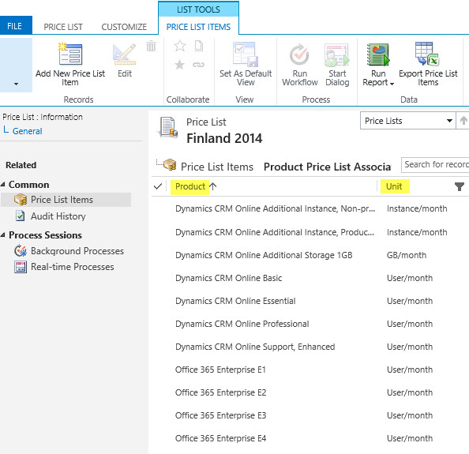
Task: Click Export Price List Items Excel icon
Action: 427,54
